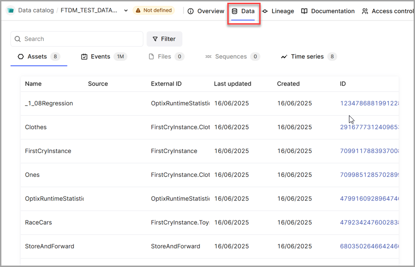This screenshot has width=415, height=267.
Task: Expand the FTDM_TEST_DATA dataset dropdown chevron
Action: coord(126,10)
